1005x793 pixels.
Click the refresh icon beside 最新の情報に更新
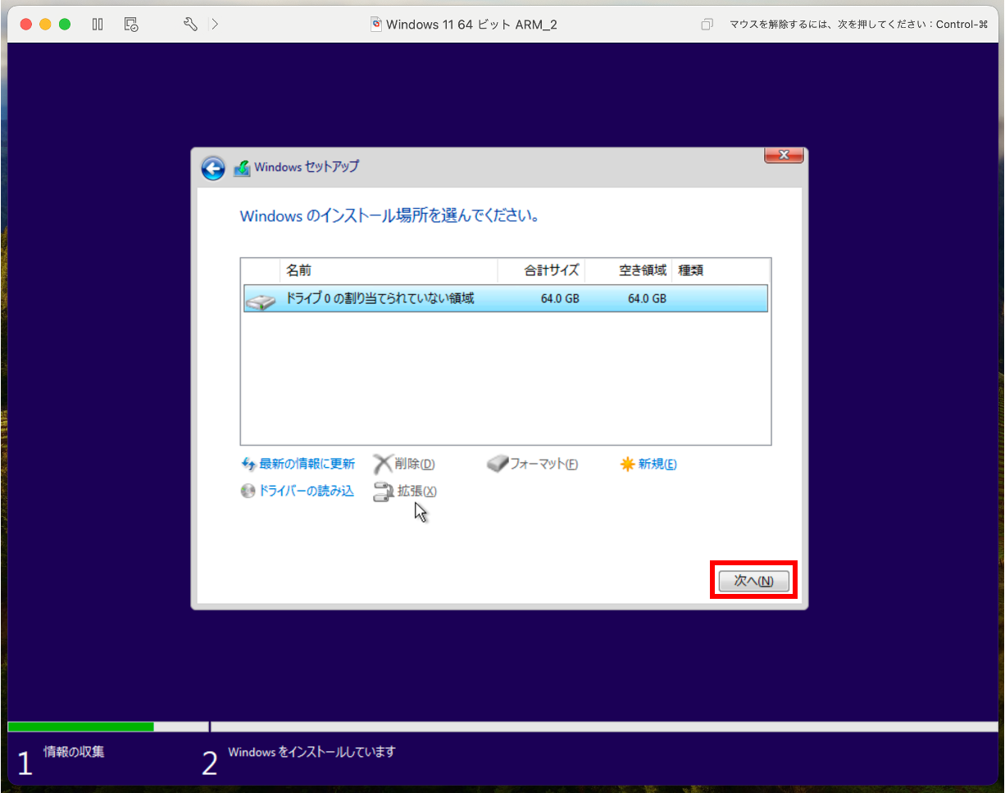click(x=249, y=464)
